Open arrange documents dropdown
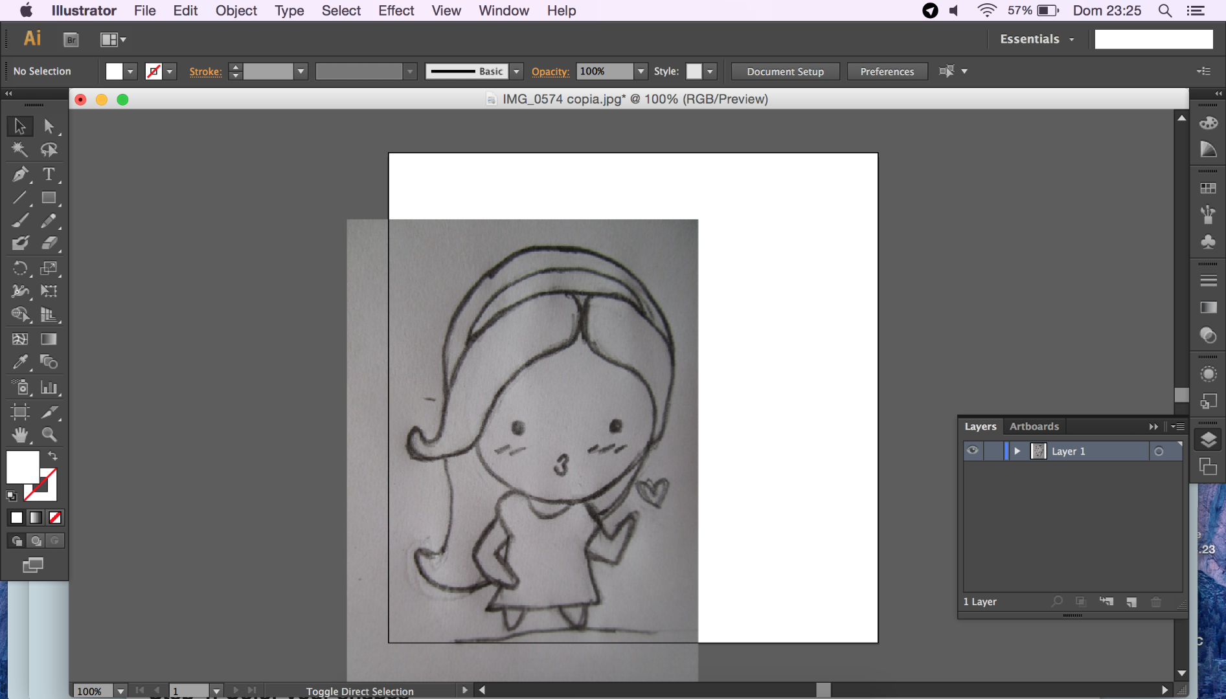Screen dimensions: 1226x699 click(x=113, y=39)
